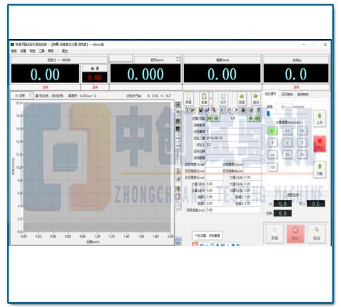Click the blue speed slider handle
Image resolution: width=341 pixels, height=307 pixels.
(268, 113)
